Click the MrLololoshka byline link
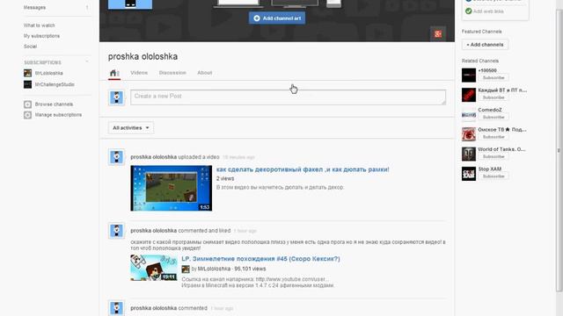 point(214,269)
